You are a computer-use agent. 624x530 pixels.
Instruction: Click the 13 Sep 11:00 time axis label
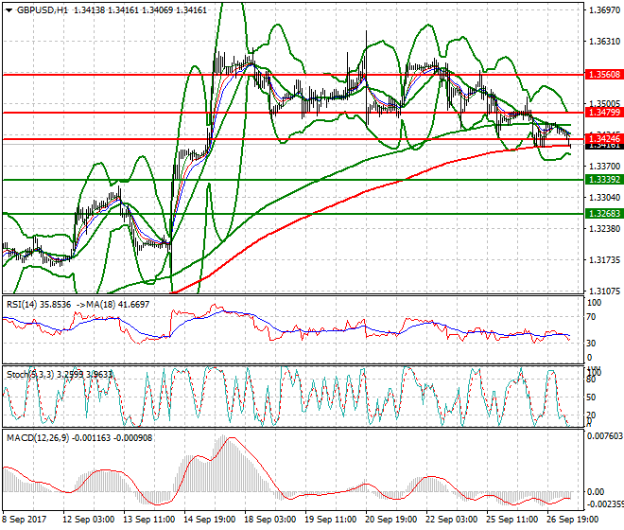click(x=148, y=520)
